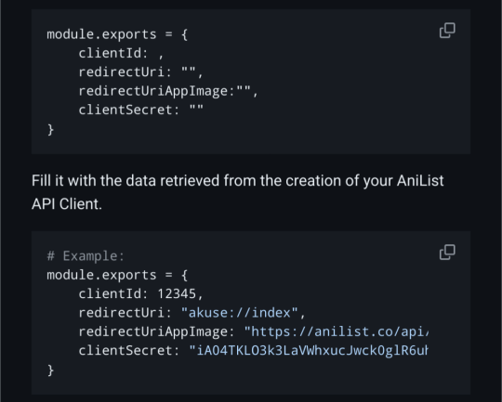Click the "API Client." text
Image resolution: width=502 pixels, height=402 pixels.
click(x=67, y=204)
